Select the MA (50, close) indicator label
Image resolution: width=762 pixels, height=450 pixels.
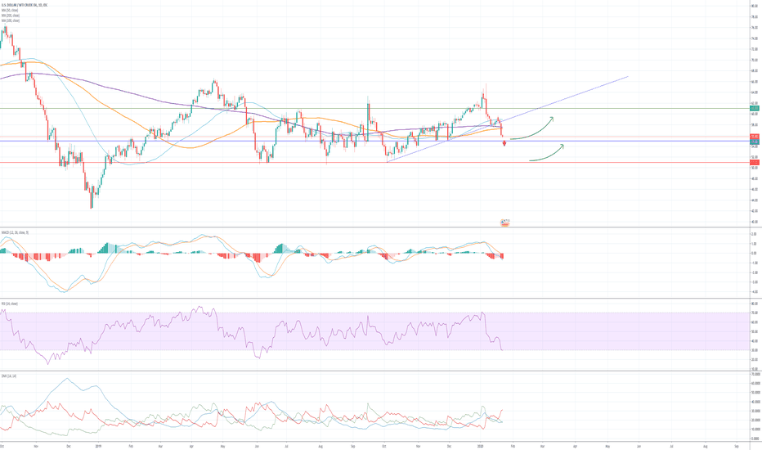coord(10,10)
